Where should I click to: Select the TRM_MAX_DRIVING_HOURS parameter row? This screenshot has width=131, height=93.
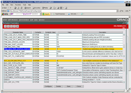click(x=63, y=42)
